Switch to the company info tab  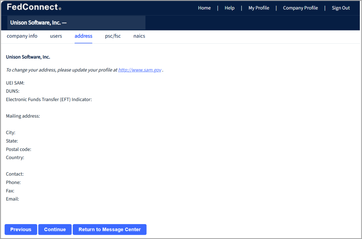coord(22,36)
